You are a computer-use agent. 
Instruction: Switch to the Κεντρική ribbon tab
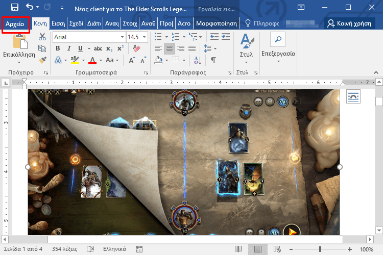pos(40,23)
